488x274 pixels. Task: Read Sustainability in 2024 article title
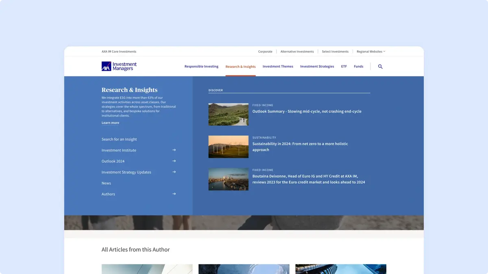pos(300,147)
